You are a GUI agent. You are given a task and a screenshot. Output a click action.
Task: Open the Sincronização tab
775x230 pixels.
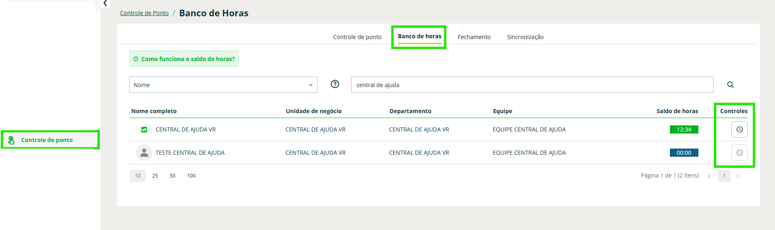[525, 37]
